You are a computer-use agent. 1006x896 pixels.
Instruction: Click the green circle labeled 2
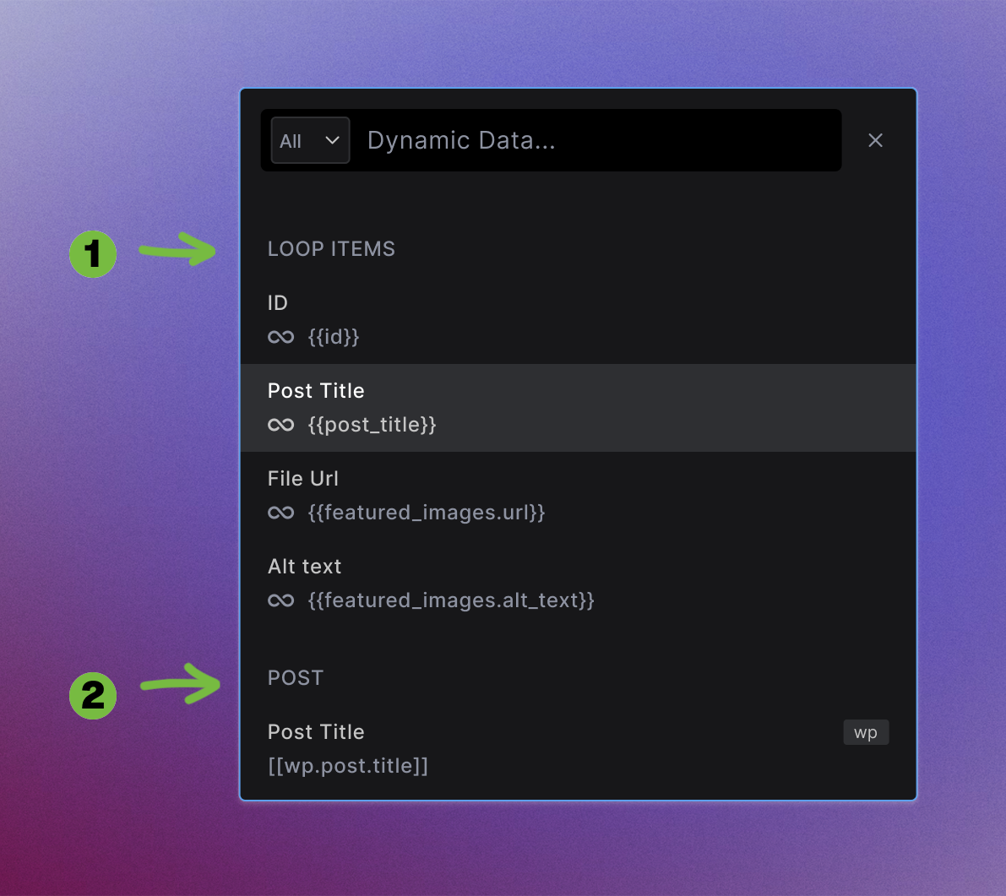click(x=93, y=696)
